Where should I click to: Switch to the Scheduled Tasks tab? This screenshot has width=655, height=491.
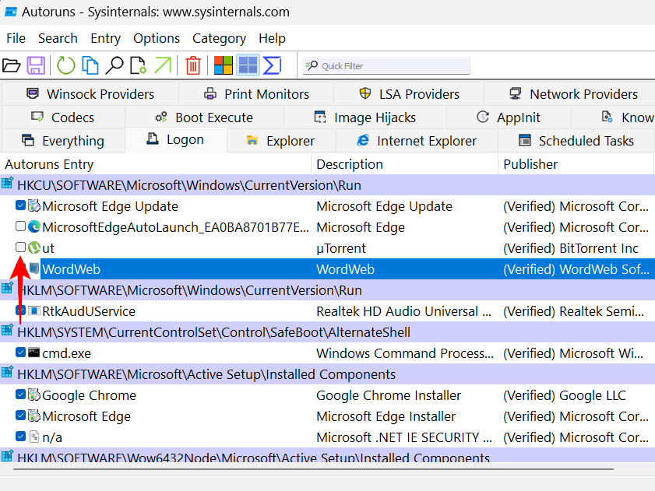(576, 141)
